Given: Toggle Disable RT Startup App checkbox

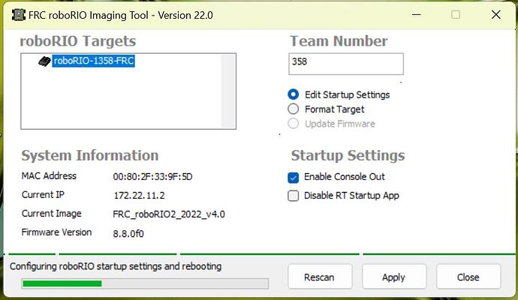Looking at the screenshot, I should [x=294, y=196].
